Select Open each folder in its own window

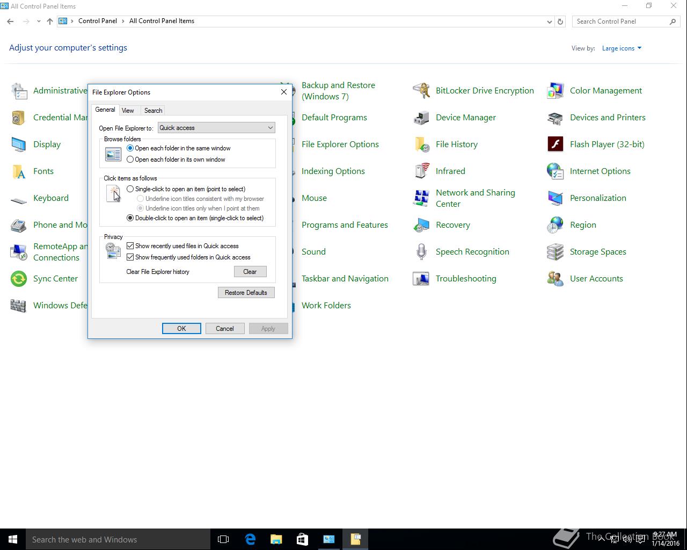(x=130, y=160)
